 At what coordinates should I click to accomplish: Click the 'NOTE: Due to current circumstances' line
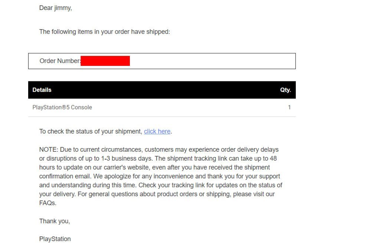tap(159, 150)
